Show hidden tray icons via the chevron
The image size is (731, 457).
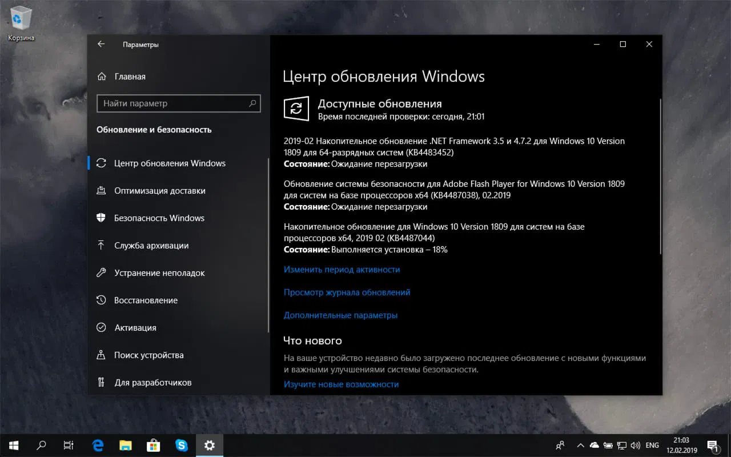580,445
